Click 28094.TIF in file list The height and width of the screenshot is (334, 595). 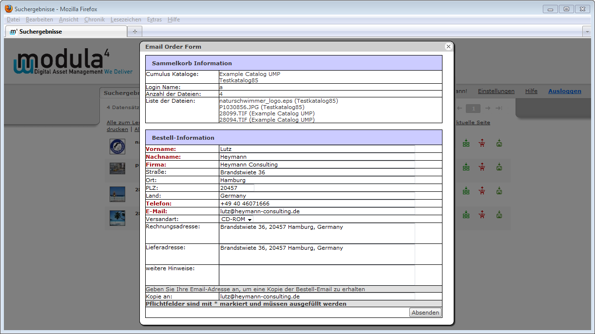(x=267, y=120)
